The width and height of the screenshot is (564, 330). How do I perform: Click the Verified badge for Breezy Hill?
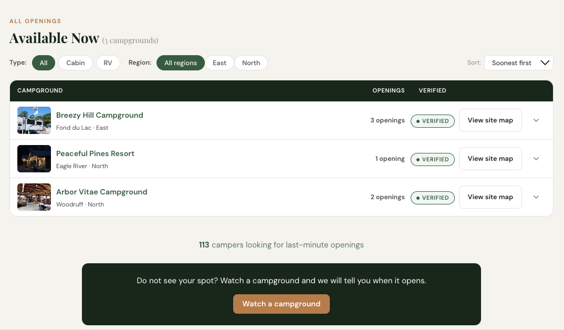coord(432,121)
